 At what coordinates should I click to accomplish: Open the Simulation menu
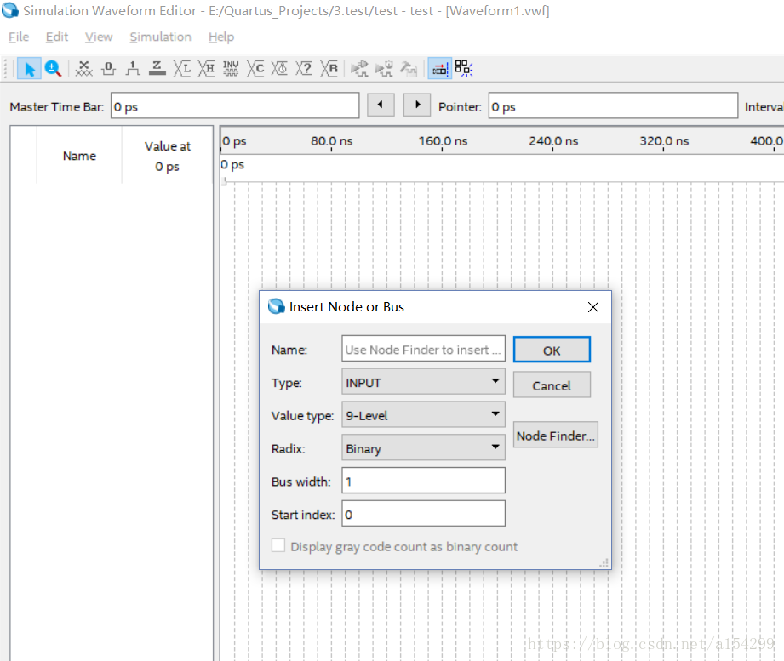pos(160,37)
